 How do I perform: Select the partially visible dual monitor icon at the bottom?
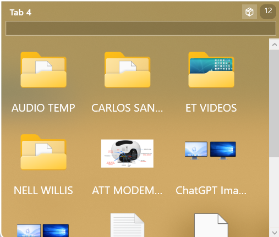pos(43,230)
